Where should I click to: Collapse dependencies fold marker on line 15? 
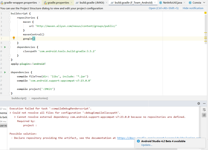(10, 72)
